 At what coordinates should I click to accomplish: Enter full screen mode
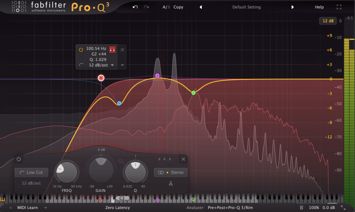[339, 7]
